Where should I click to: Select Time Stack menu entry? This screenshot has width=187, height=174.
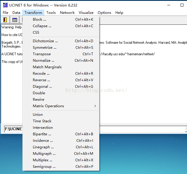point(61,121)
